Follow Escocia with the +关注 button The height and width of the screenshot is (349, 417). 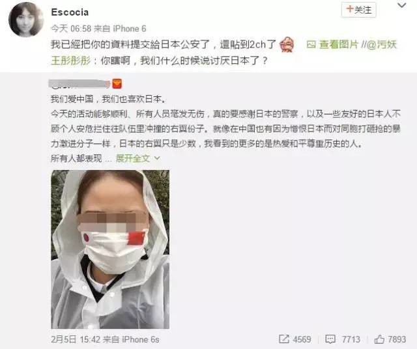pos(358,10)
